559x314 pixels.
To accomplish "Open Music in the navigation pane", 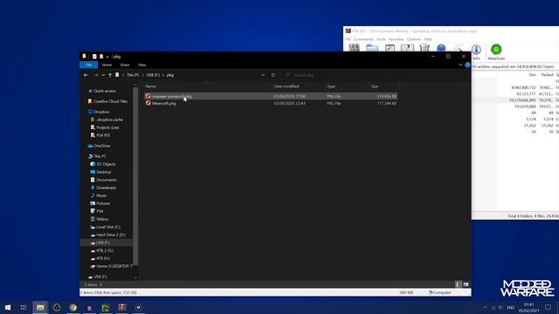I will [x=101, y=195].
